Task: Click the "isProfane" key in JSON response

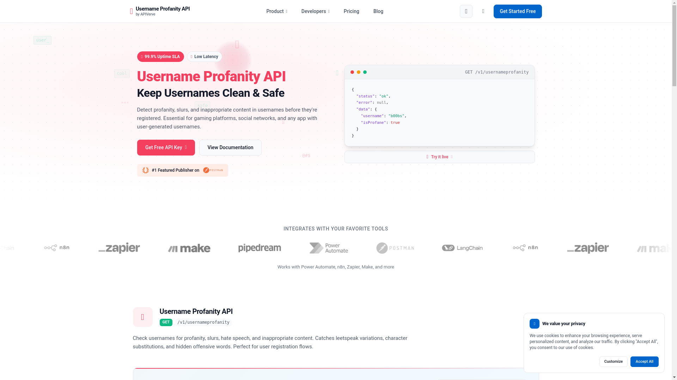Action: pos(373,122)
